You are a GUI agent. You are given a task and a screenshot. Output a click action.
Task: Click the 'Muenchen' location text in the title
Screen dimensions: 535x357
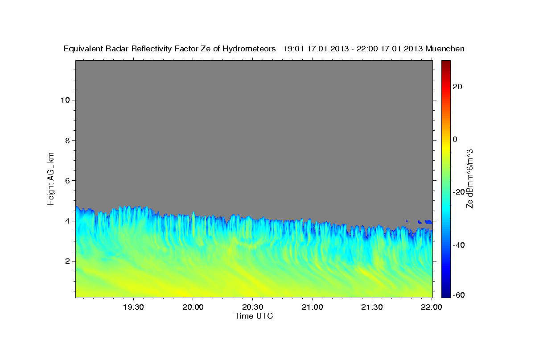445,49
